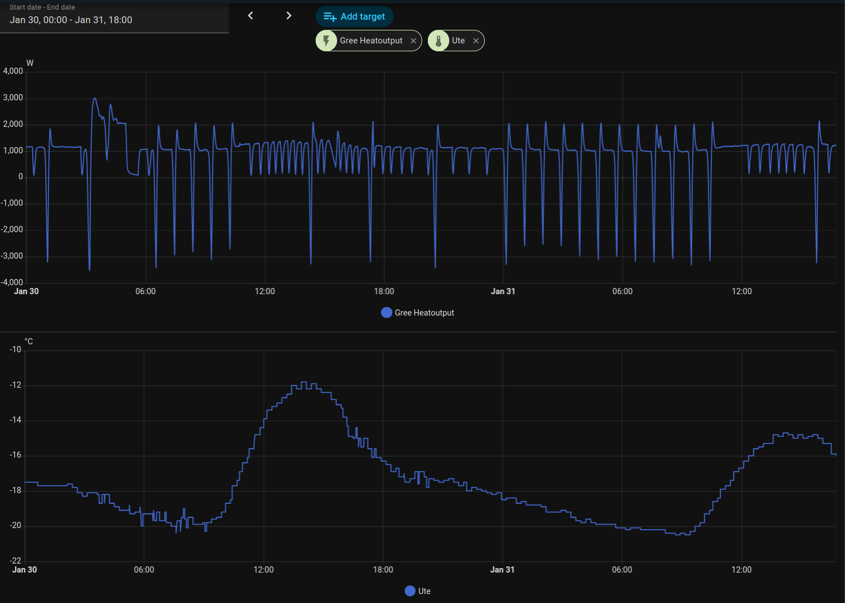Remove the Gree Heatoutput target chip
845x603 pixels.
[x=413, y=41]
